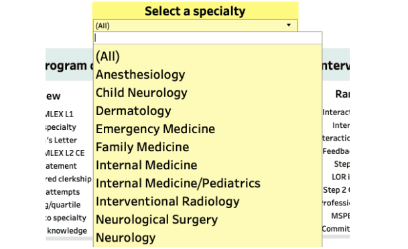408x249 pixels.
Task: Click the knowledge label on left
Action: tap(67, 230)
